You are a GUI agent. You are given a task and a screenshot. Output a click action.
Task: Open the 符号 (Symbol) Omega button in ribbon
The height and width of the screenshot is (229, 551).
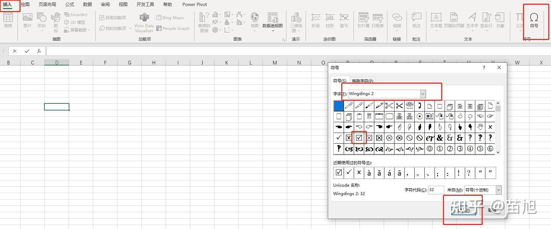(x=533, y=20)
